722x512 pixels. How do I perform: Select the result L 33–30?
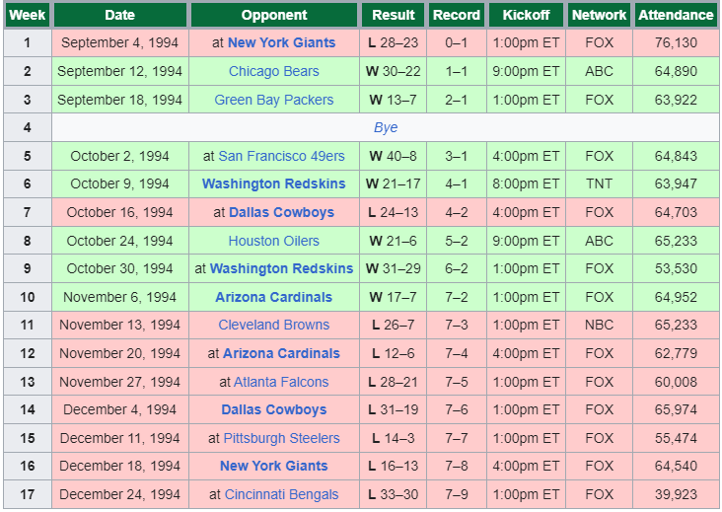394,494
